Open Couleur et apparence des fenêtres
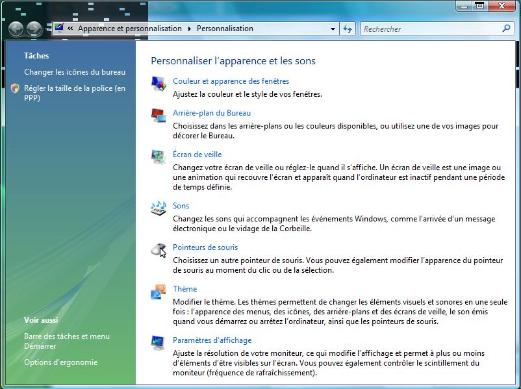 [231, 81]
